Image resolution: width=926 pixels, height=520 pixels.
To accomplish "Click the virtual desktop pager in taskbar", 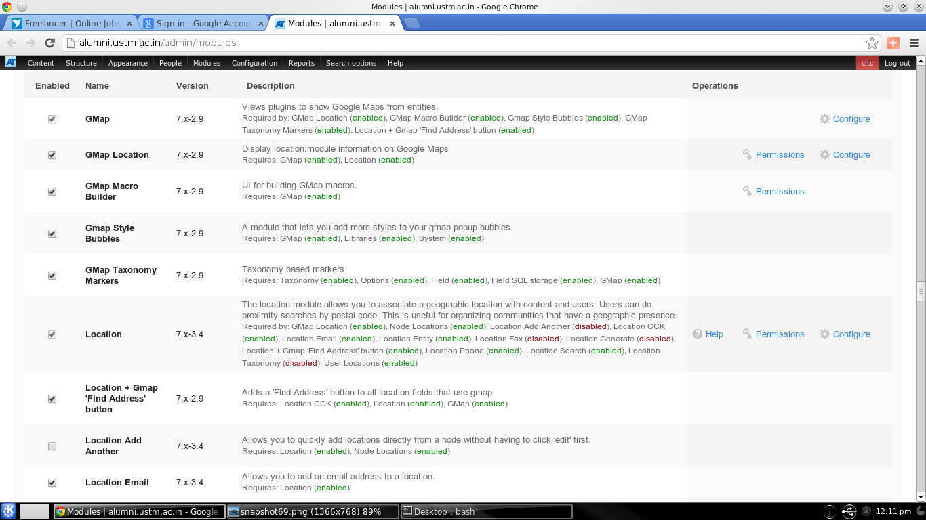I will pos(35,511).
